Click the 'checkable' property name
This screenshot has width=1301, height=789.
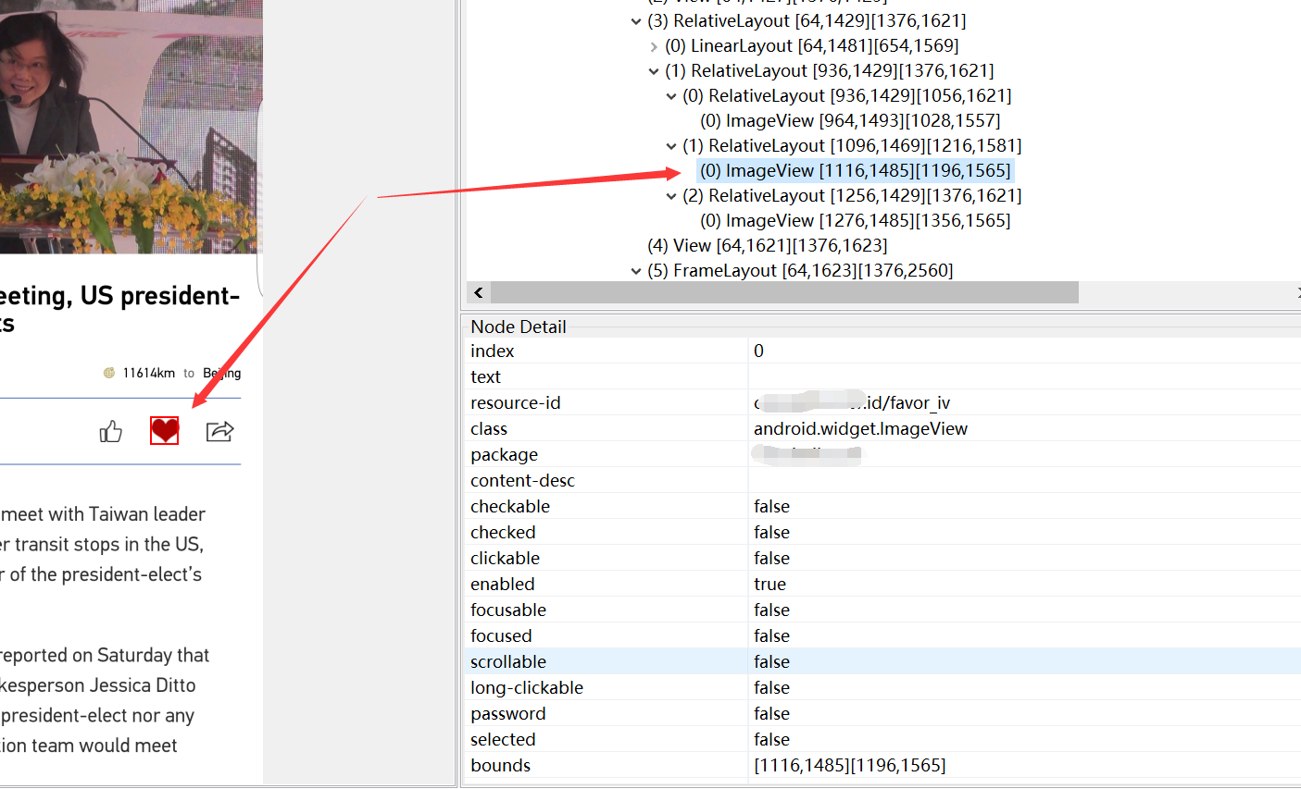pyautogui.click(x=510, y=506)
